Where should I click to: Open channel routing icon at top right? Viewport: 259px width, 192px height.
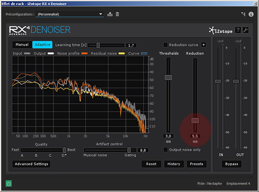coord(243,14)
